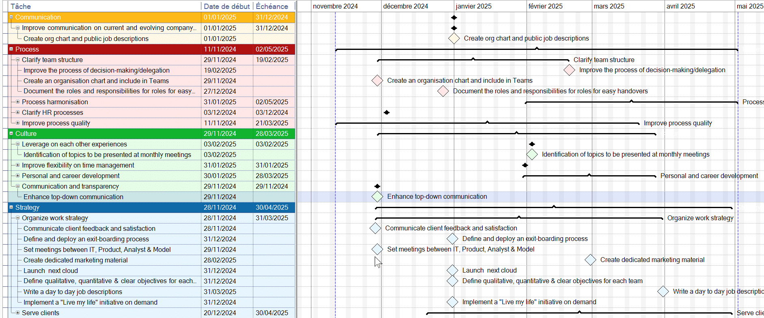The height and width of the screenshot is (318, 764).
Task: Collapse the Communication group
Action: click(x=11, y=17)
